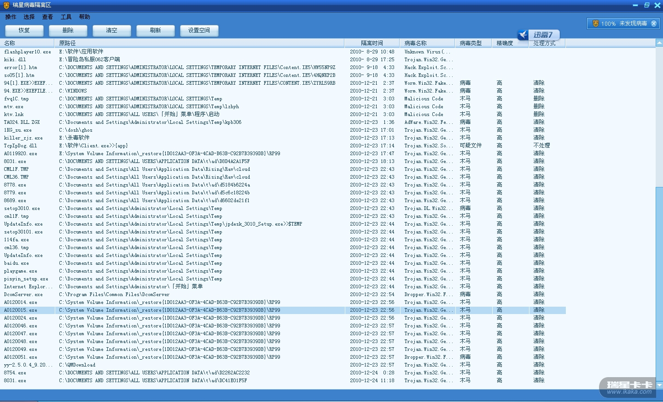
Task: Open the 选择 menu
Action: click(29, 17)
